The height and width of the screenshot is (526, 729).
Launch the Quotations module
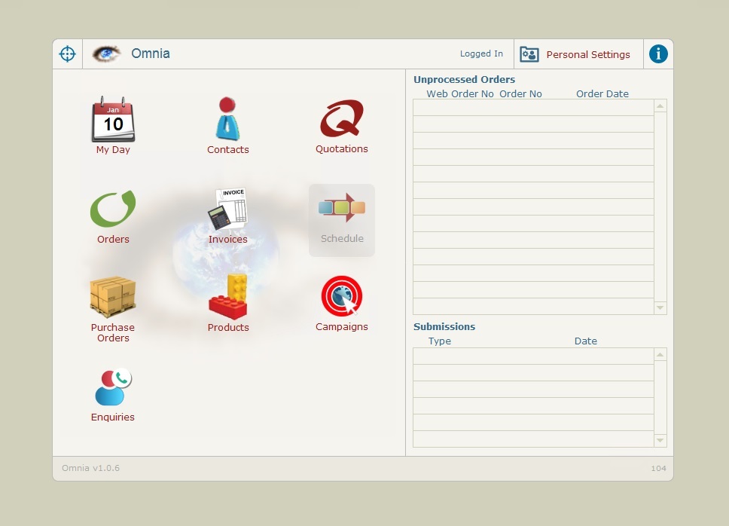pos(342,121)
